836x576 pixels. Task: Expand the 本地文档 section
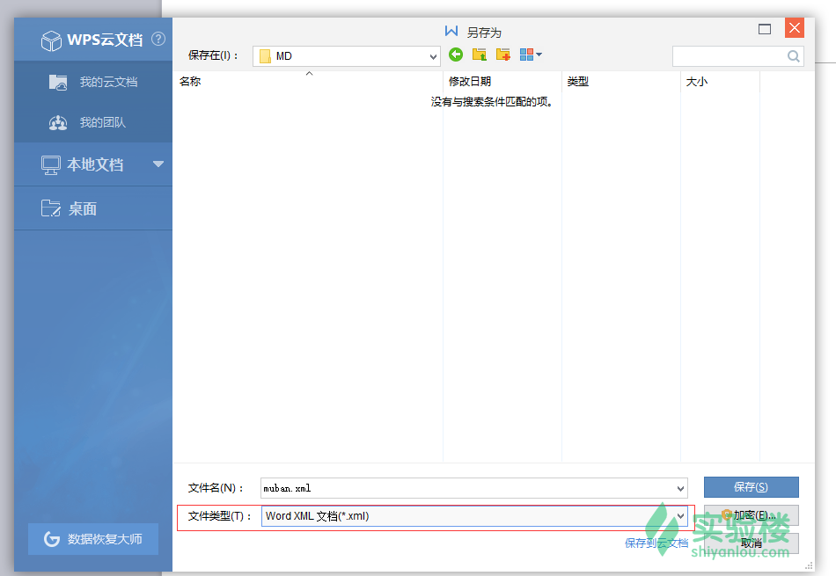157,165
